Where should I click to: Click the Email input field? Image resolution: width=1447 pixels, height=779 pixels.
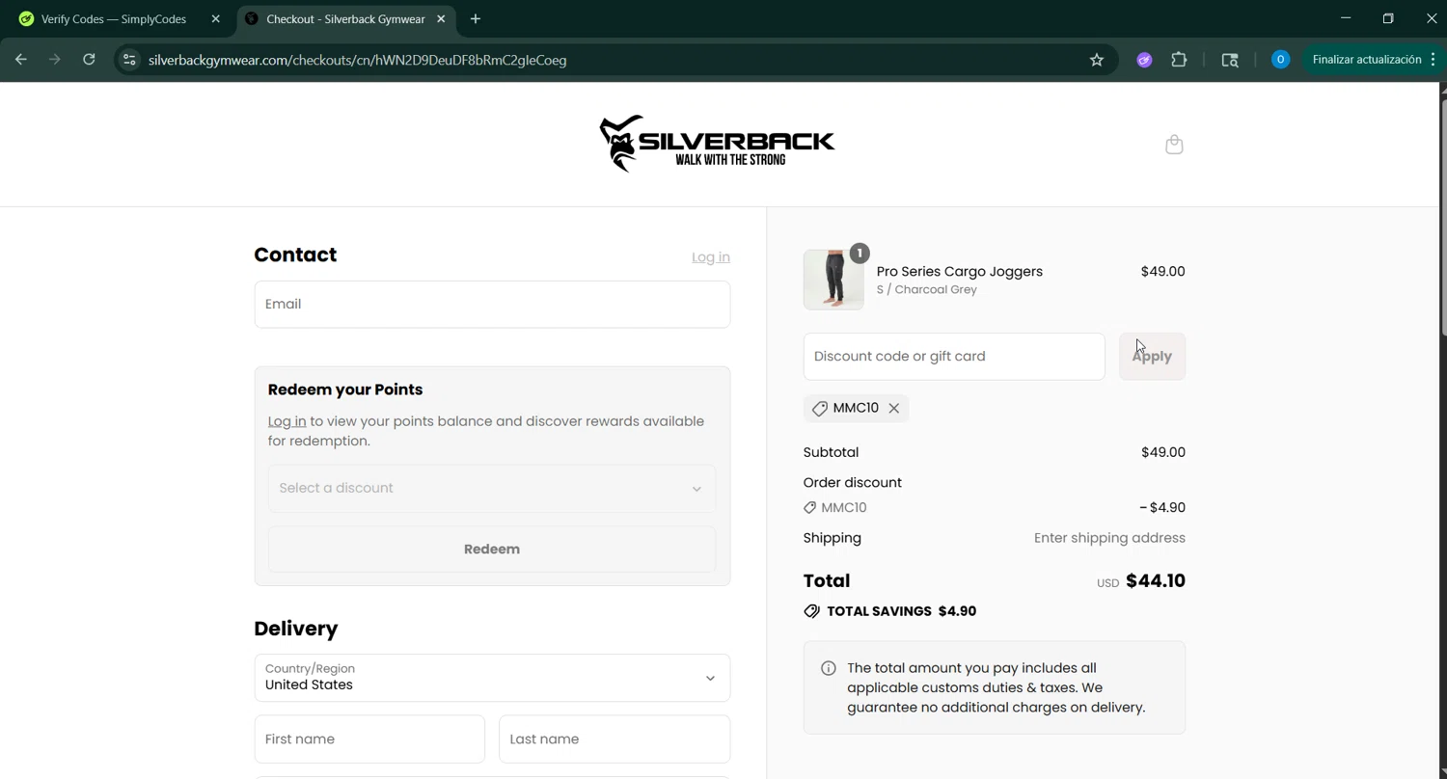tap(492, 305)
